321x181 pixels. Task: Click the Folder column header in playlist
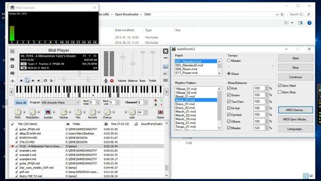84,124
